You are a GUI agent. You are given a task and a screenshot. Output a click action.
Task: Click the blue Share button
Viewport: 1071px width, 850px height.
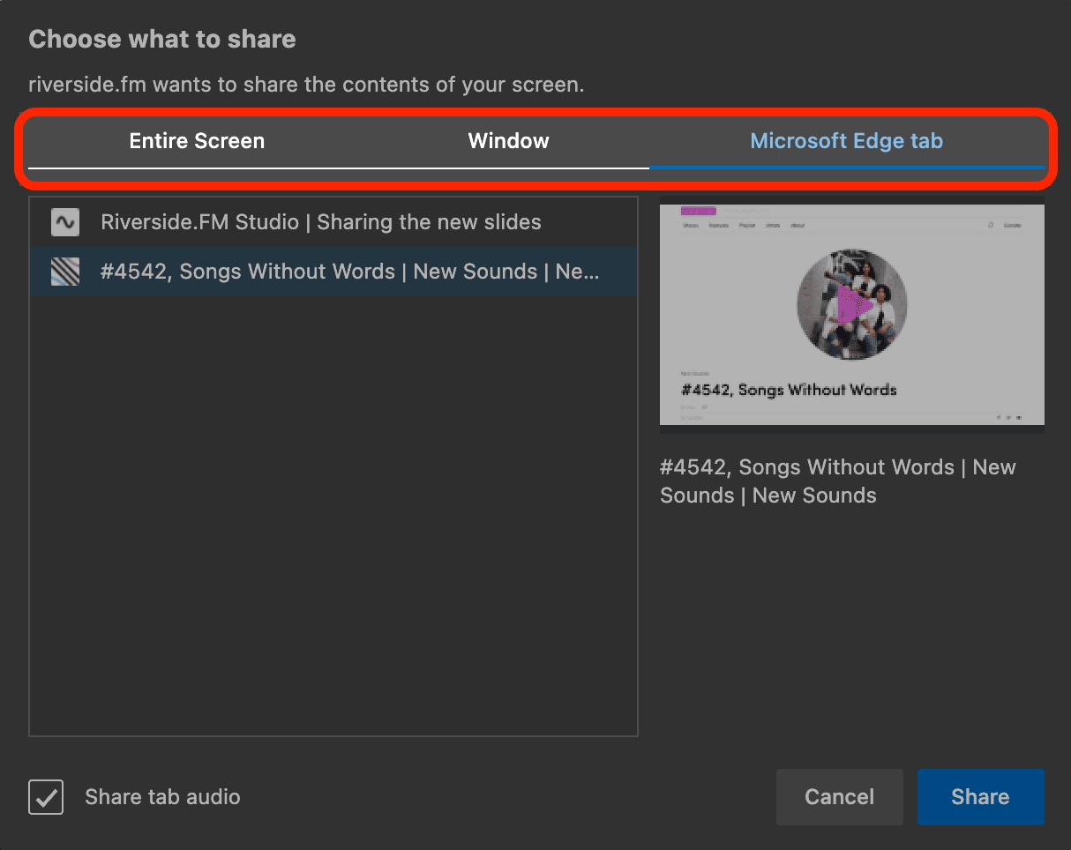pos(981,797)
